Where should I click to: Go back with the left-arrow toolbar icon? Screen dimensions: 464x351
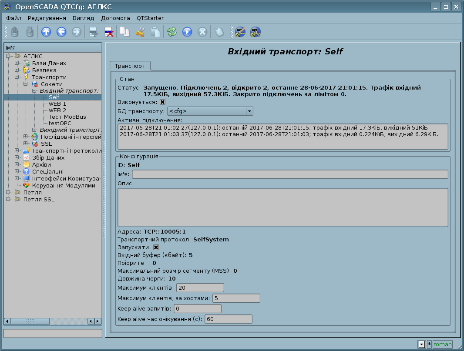coord(61,32)
